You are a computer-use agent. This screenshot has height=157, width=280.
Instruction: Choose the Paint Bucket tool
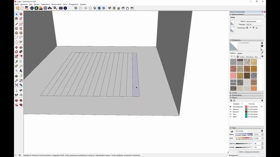coord(17,19)
